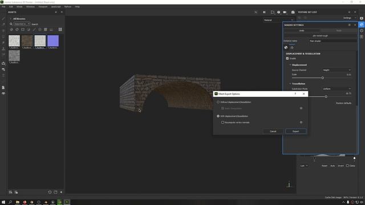365x205 pixels.
Task: Click the video camera icon in top toolbar
Action: (x=285, y=12)
